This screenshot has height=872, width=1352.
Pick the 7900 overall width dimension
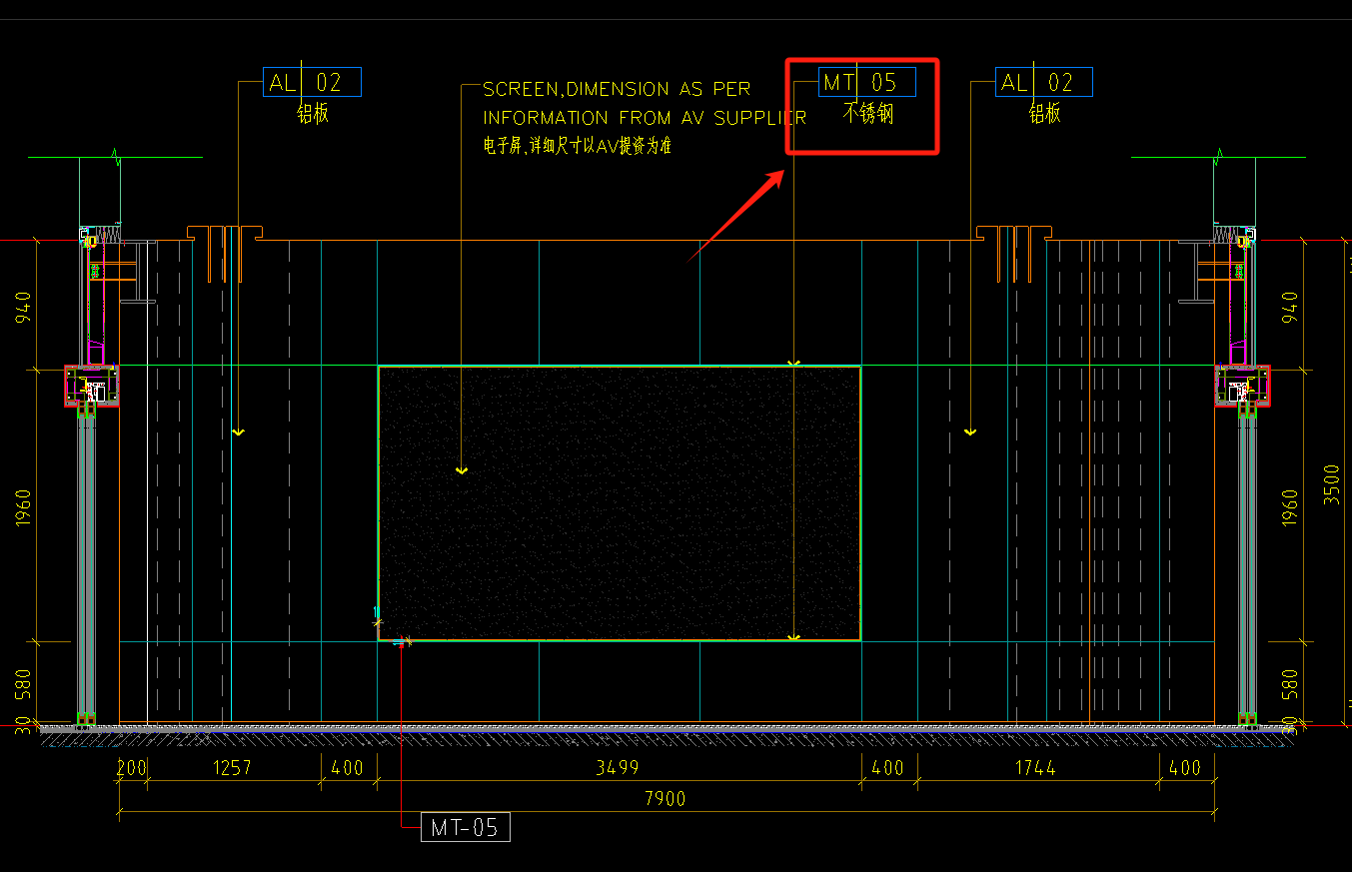(x=667, y=798)
